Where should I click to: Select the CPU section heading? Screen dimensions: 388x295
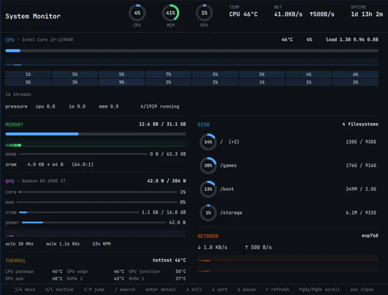click(10, 40)
